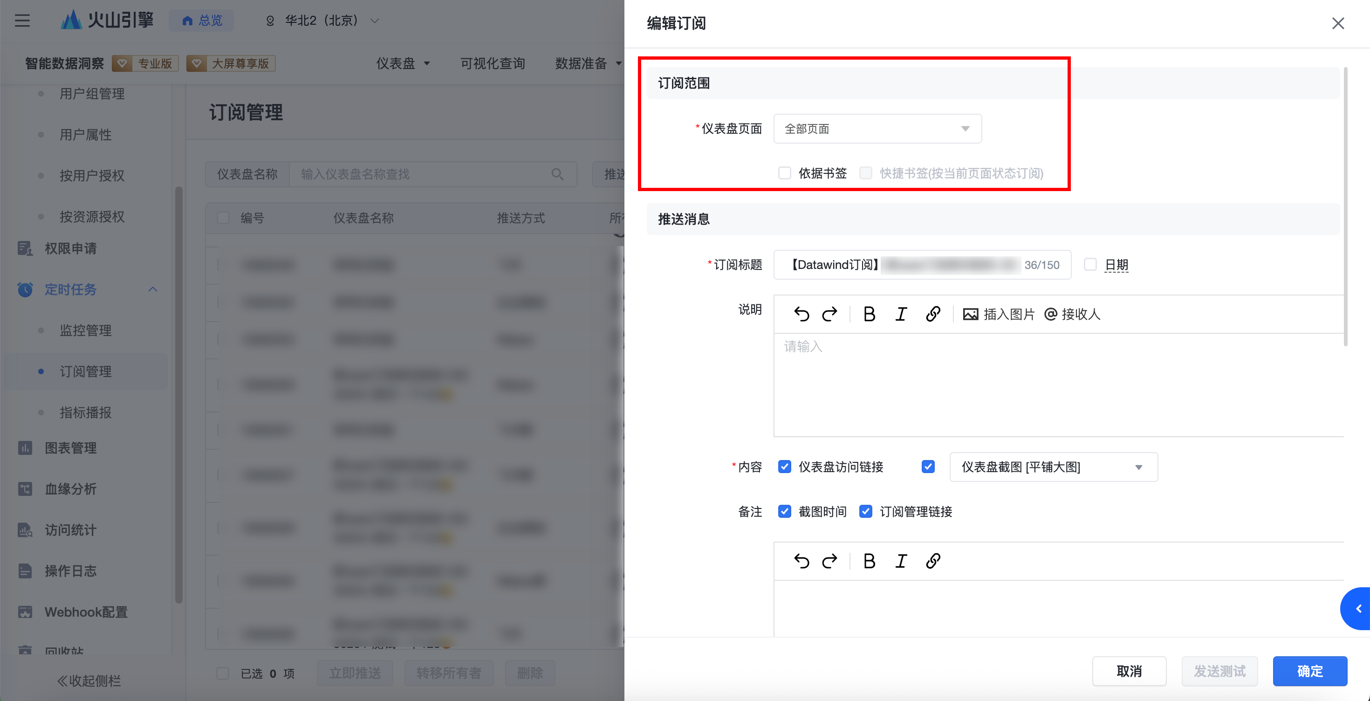Click the @ 接收人 mention icon
Viewport: 1370px width, 701px height.
1050,314
